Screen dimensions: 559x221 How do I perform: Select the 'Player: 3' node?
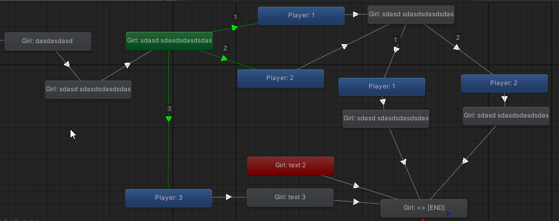(x=168, y=198)
